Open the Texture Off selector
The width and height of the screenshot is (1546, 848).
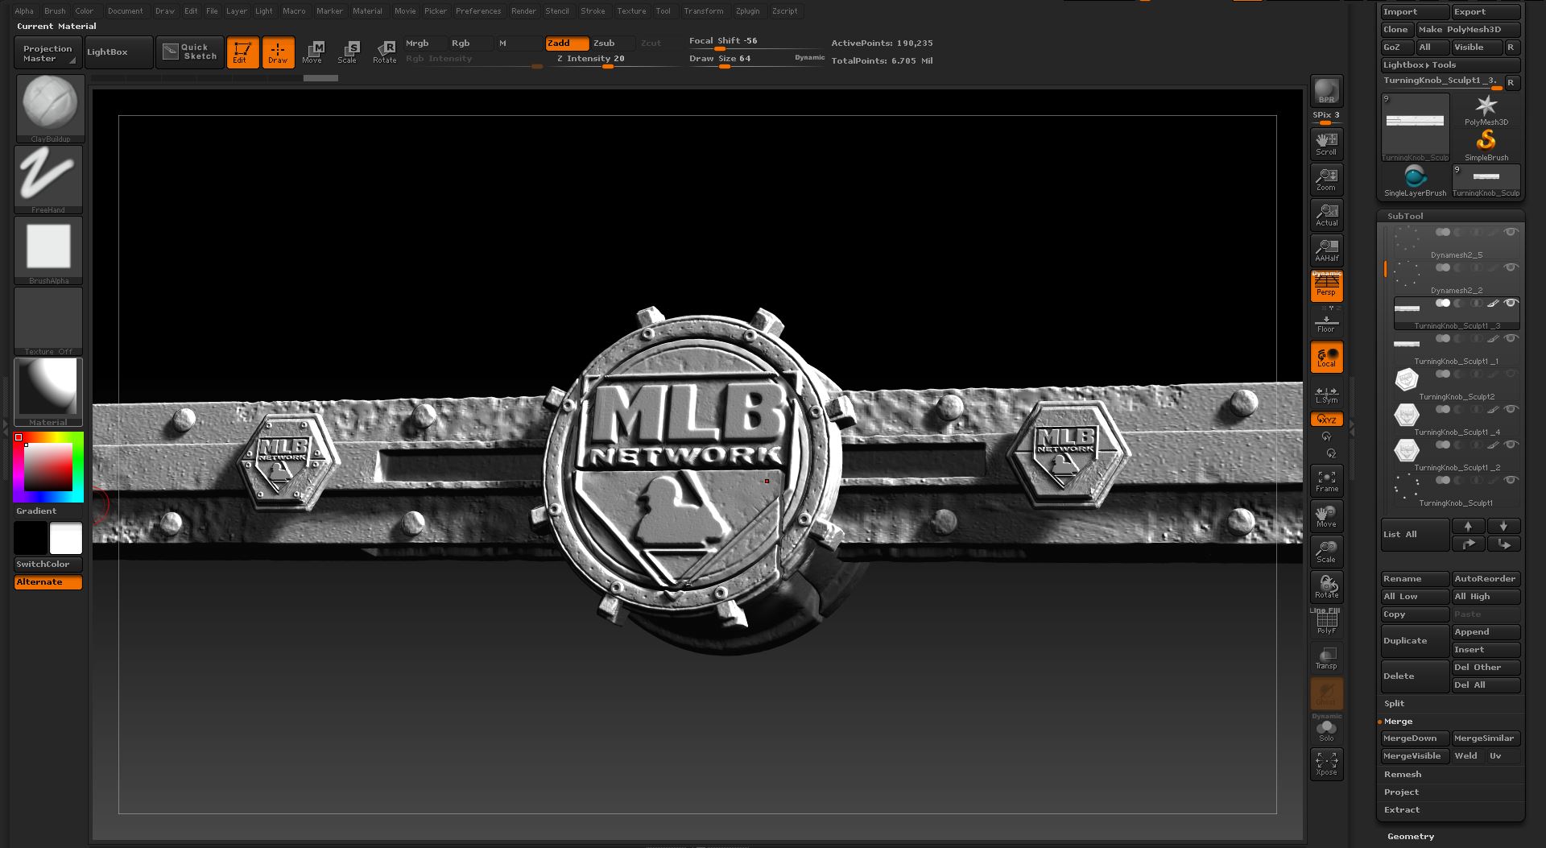coord(48,321)
